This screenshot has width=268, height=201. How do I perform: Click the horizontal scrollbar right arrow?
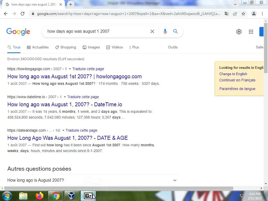coord(261,188)
